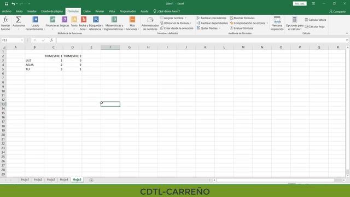Screen dimensions: 350x197
Task: Open the Ventana Inspección
Action: (x=277, y=23)
